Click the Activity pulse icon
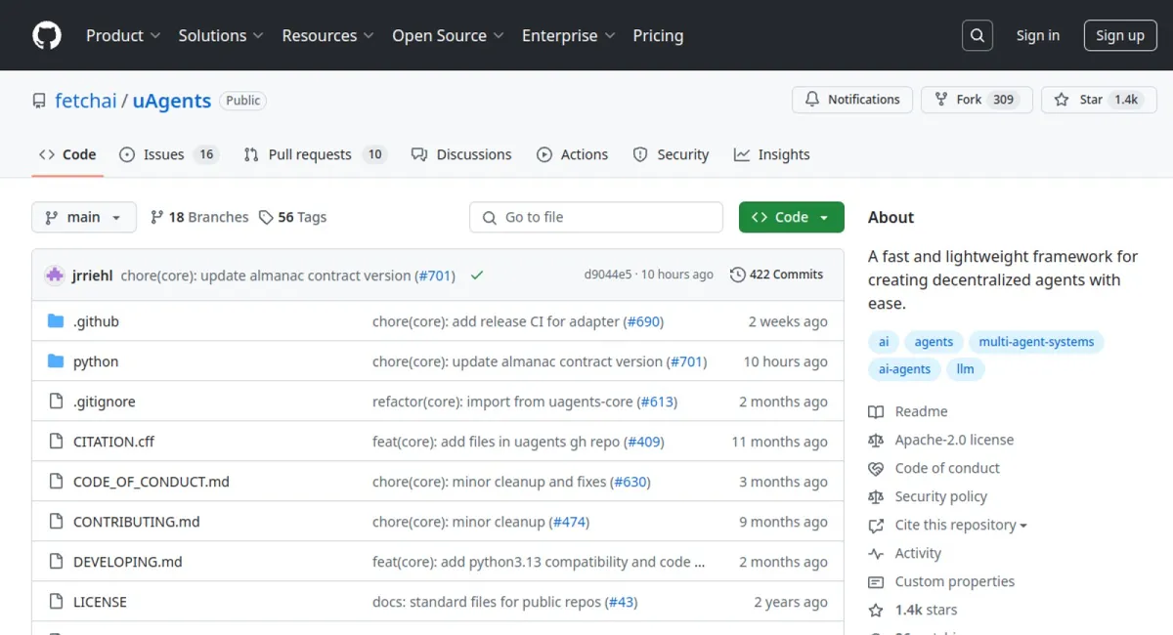 (x=876, y=553)
